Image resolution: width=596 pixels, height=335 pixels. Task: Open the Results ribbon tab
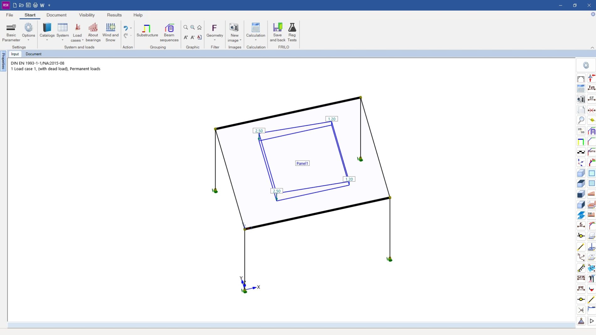coord(114,15)
